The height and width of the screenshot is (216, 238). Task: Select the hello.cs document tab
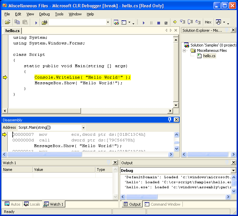[12, 31]
